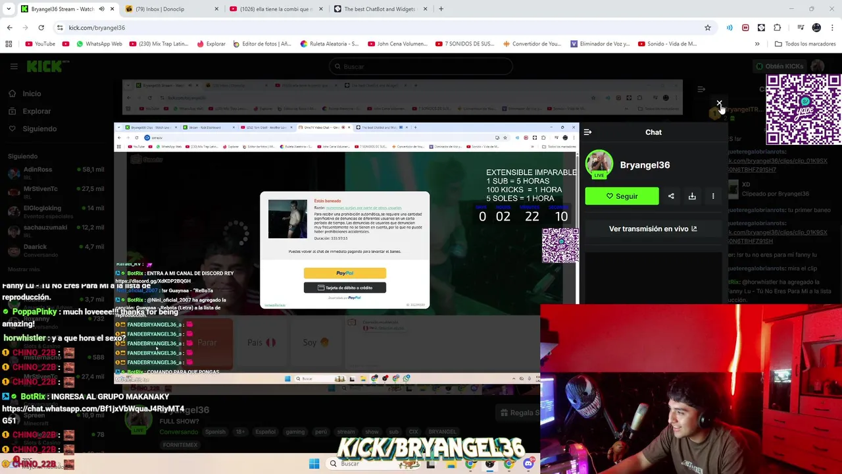Open the Sonido - Vida de M... bookmark
The width and height of the screenshot is (842, 474).
(667, 44)
